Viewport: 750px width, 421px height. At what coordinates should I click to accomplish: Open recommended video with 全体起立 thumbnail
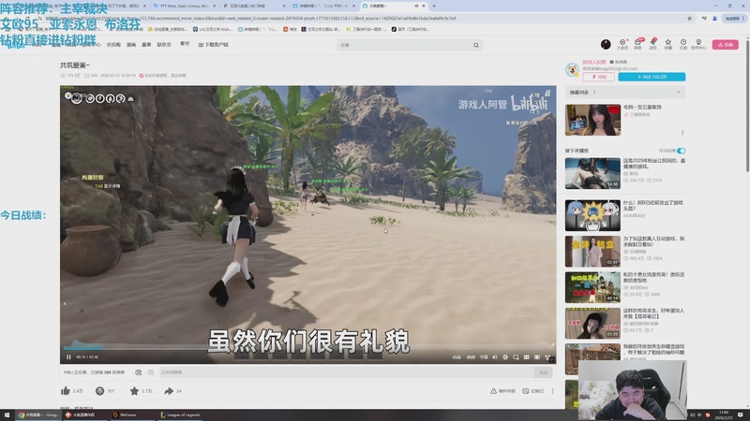click(x=592, y=251)
